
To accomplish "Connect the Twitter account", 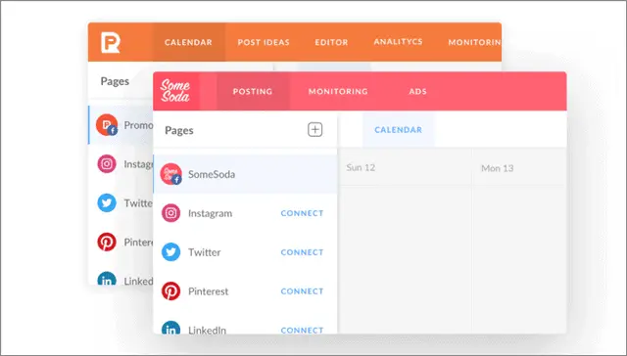I will click(x=302, y=252).
